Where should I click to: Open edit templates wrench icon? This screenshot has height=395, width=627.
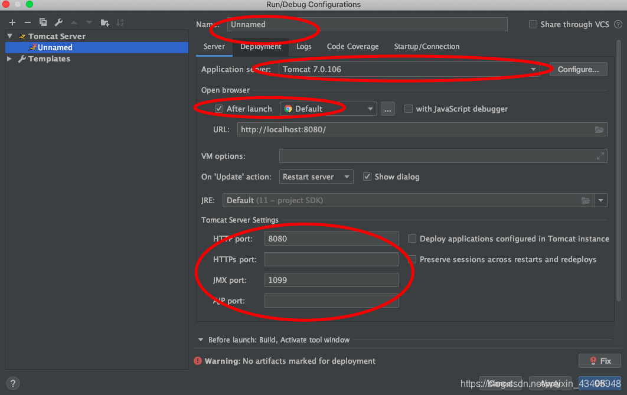(x=58, y=22)
